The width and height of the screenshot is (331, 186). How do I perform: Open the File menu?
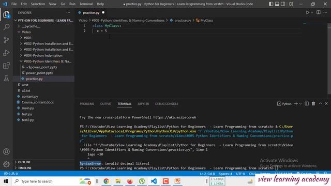pos(14,4)
